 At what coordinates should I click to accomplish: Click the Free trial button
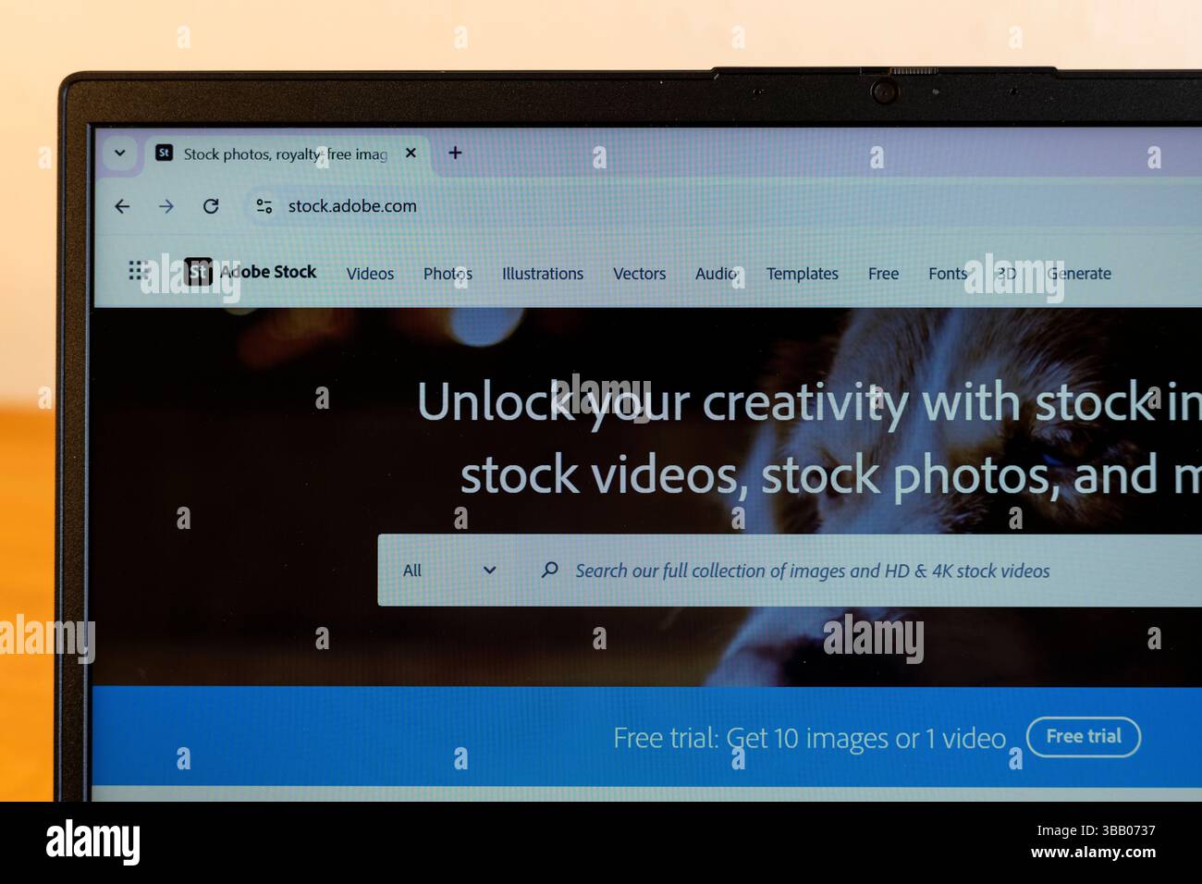[1084, 737]
